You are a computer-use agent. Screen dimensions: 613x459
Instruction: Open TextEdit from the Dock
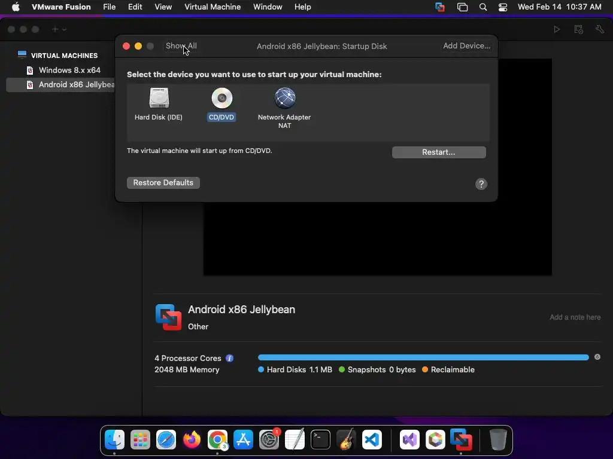tap(295, 440)
